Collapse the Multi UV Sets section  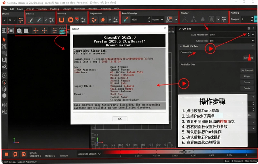coord(181,46)
